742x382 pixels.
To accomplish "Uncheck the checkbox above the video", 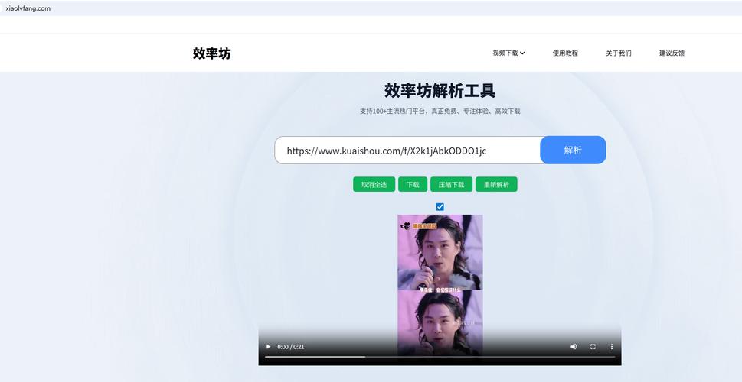I will 440,206.
